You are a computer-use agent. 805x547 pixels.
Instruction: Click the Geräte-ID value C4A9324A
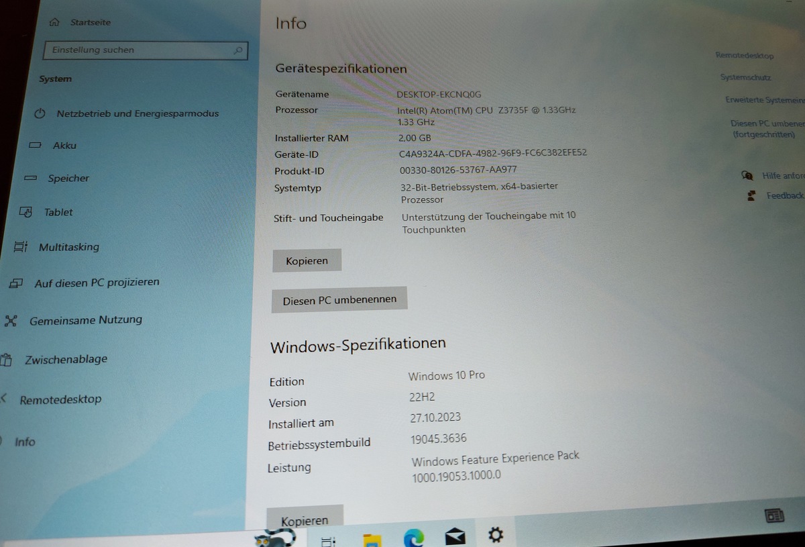(492, 153)
